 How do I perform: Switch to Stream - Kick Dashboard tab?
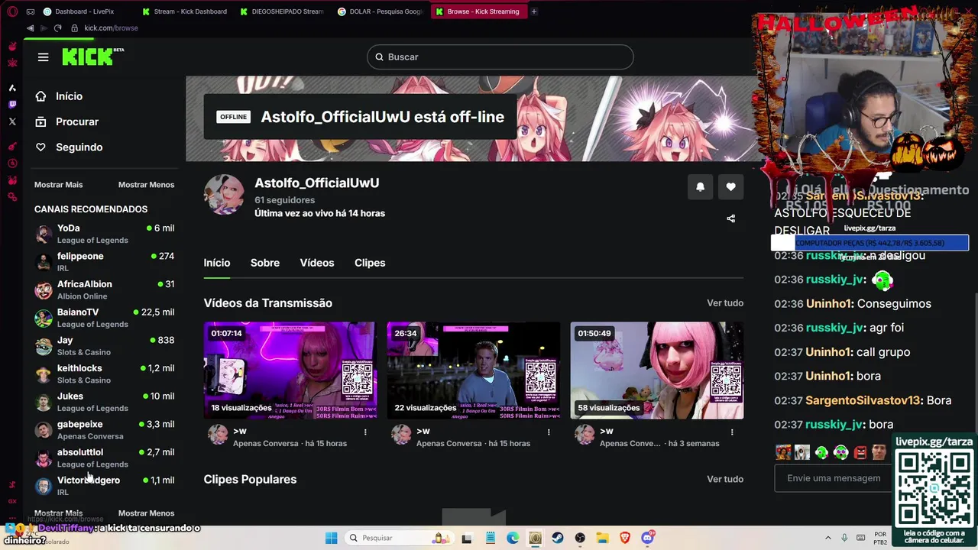point(183,11)
